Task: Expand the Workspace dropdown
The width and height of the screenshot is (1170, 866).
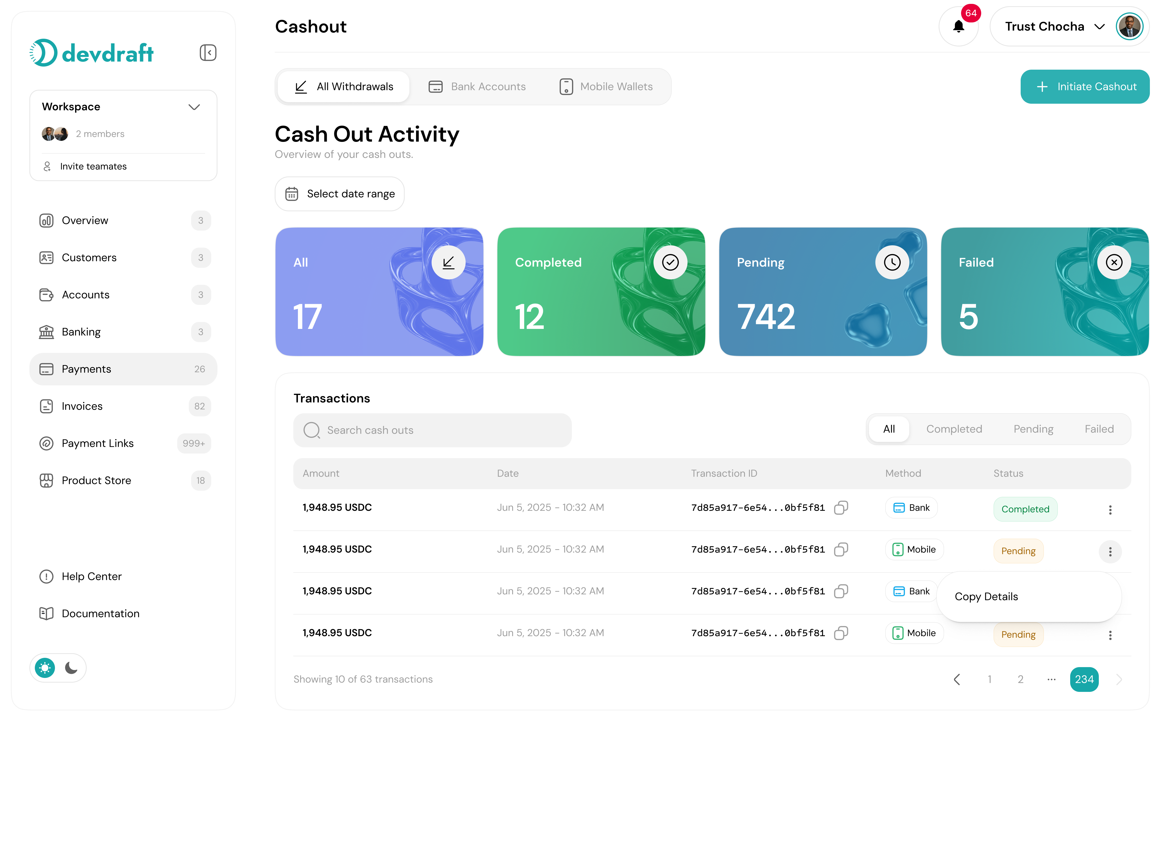Action: click(x=194, y=107)
